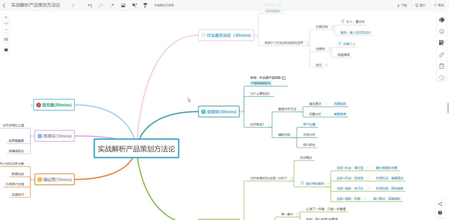Open the title options arrows

click(x=73, y=5)
